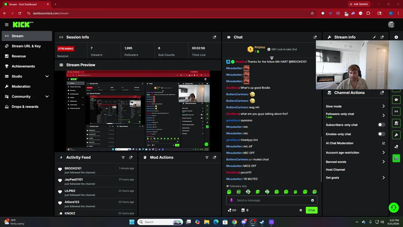Pop out the Chat panel
The image size is (403, 227).
(x=315, y=37)
